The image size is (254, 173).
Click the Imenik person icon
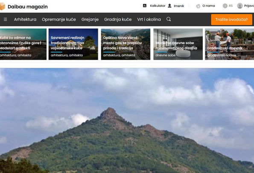(169, 6)
